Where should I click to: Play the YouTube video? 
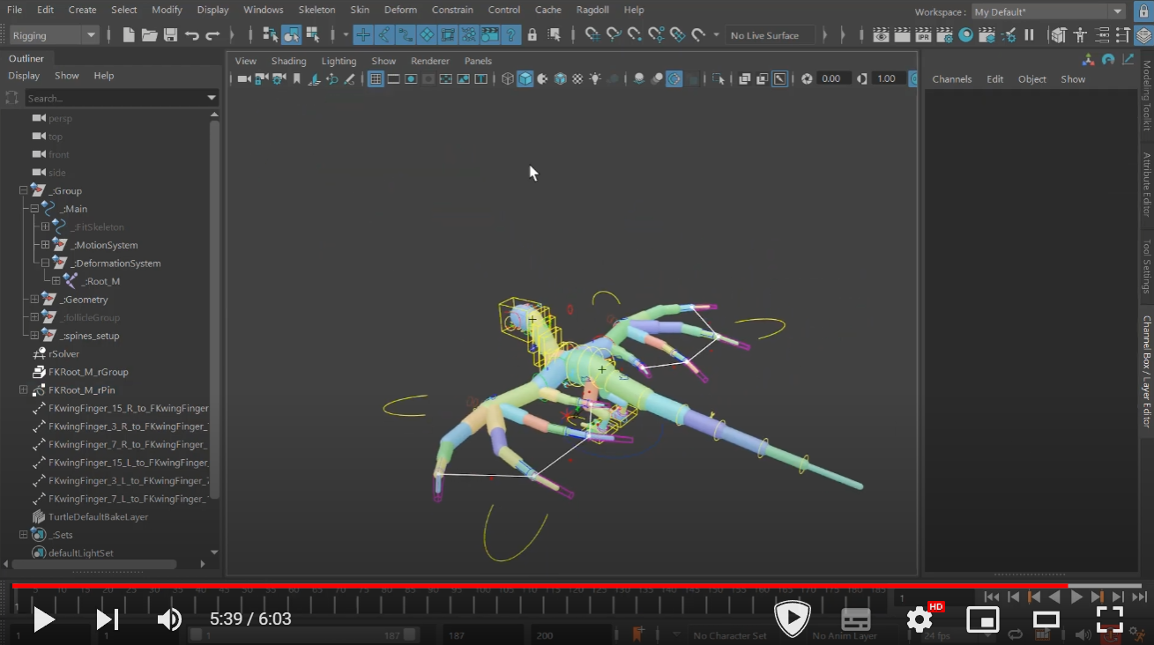coord(43,619)
